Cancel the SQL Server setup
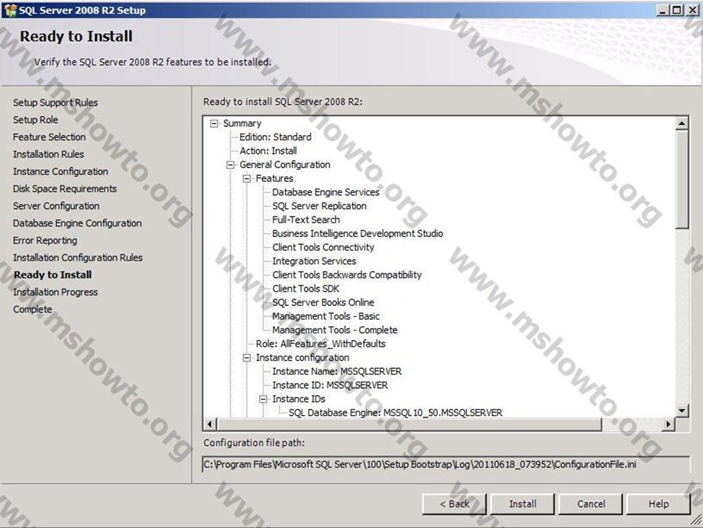The image size is (703, 528). click(x=591, y=504)
